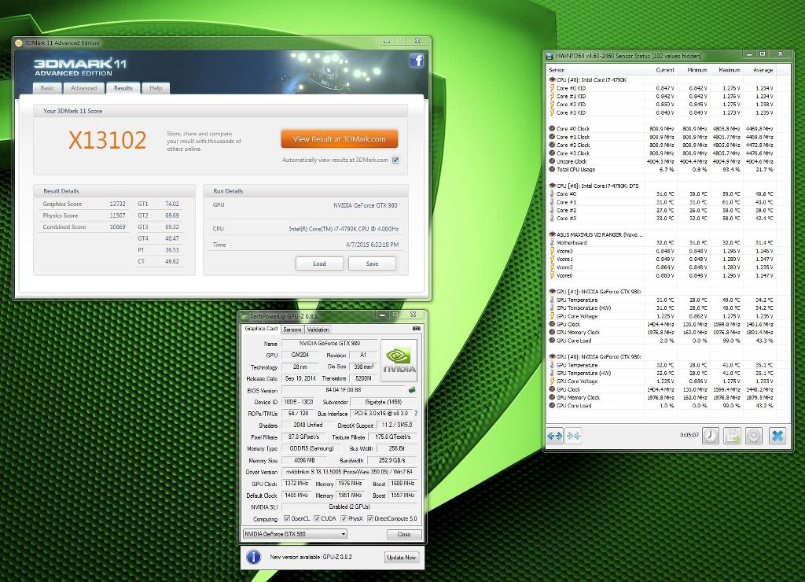
Task: Click the Current column header in HWiNFO
Action: tap(665, 70)
